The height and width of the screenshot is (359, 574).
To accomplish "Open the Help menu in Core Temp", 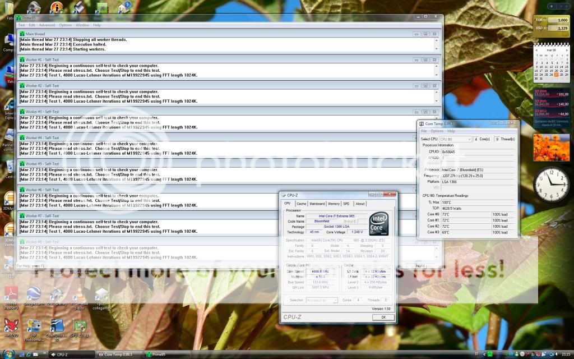I will point(451,131).
